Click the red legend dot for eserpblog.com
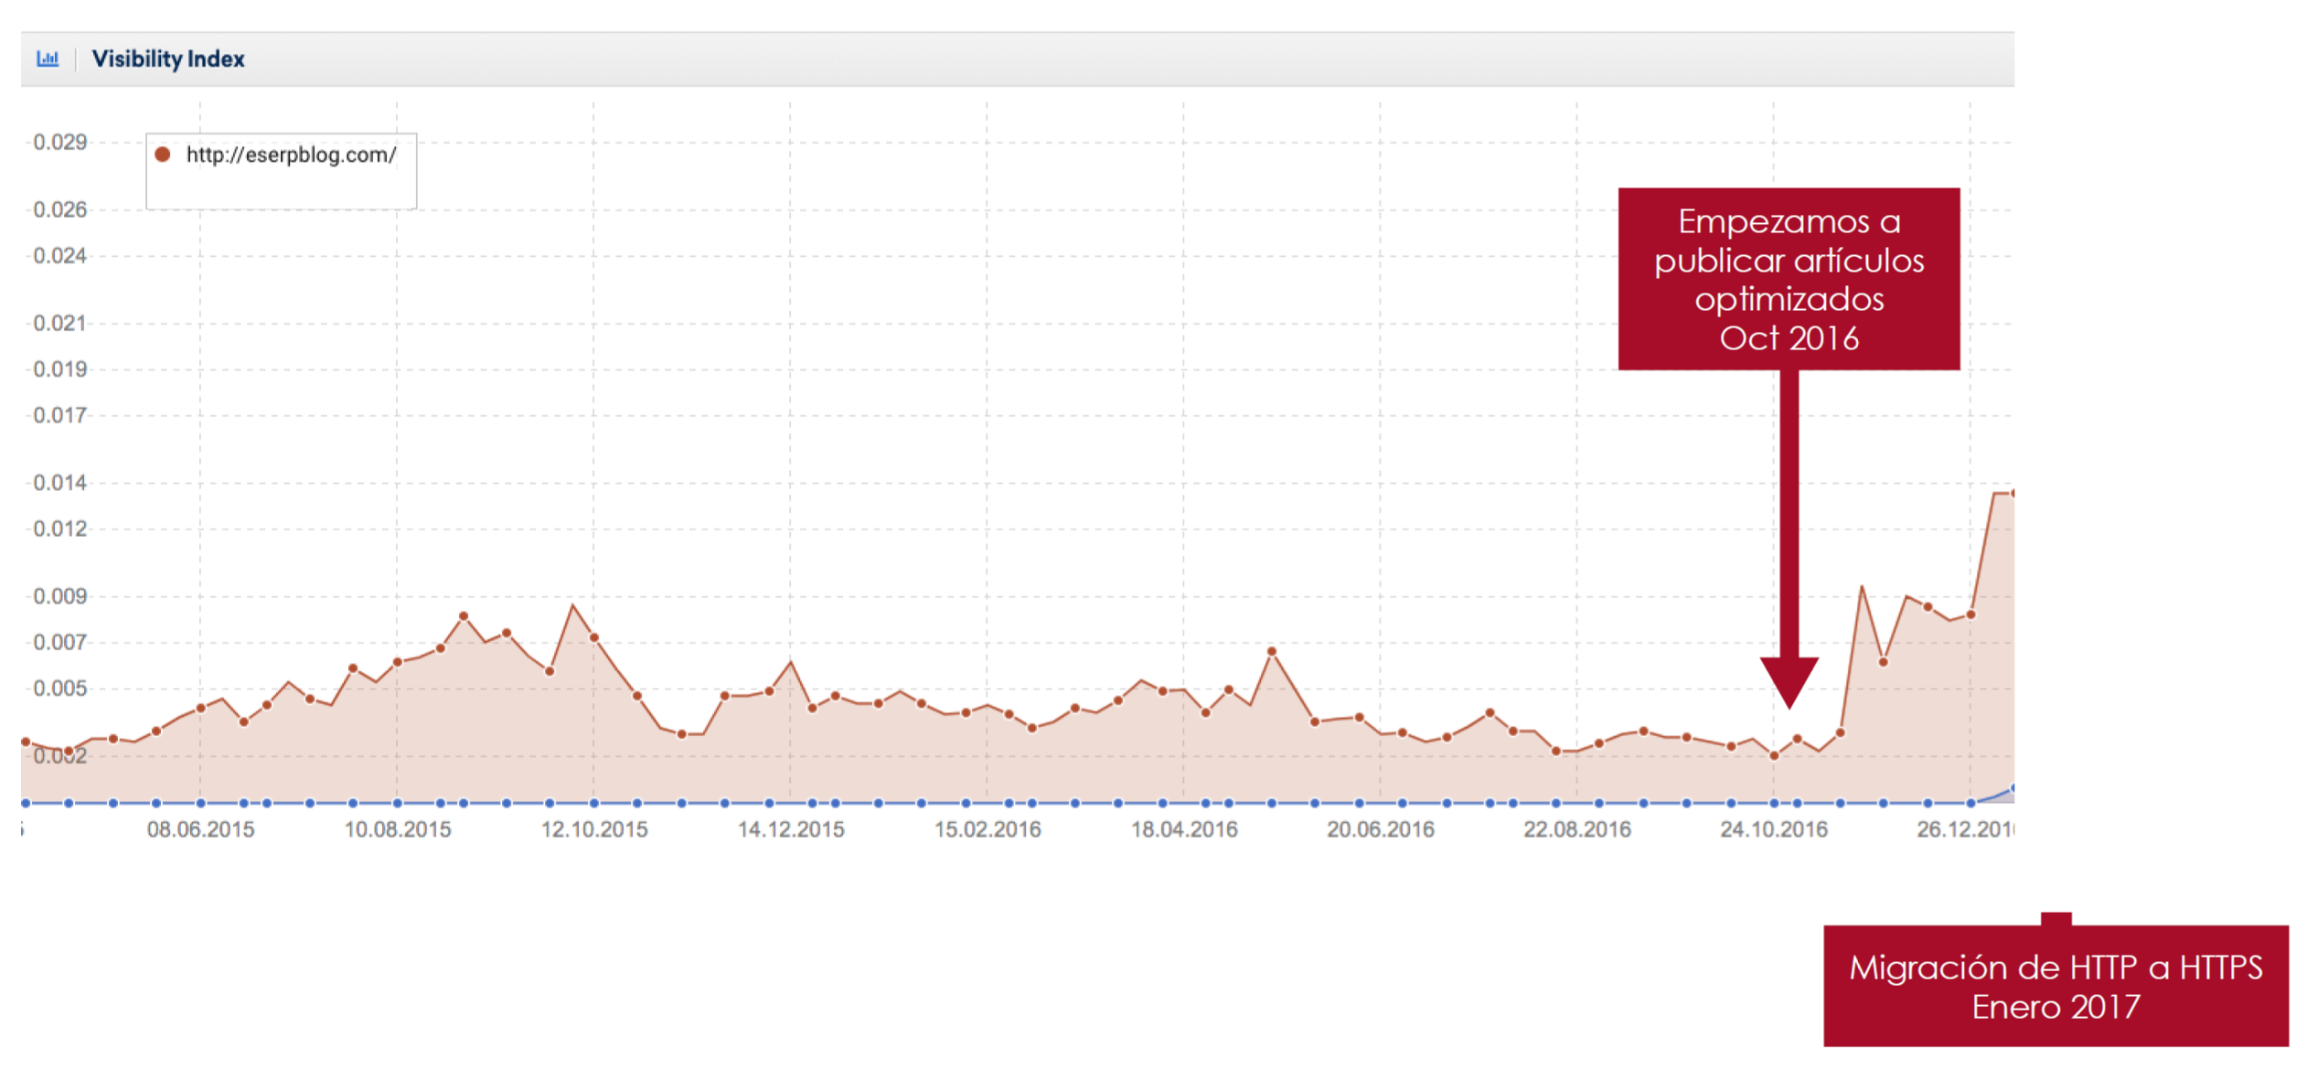Image resolution: width=2317 pixels, height=1090 pixels. pyautogui.click(x=162, y=155)
